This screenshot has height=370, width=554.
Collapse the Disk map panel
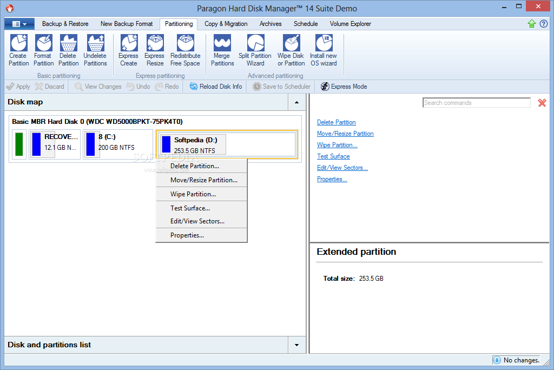(297, 102)
